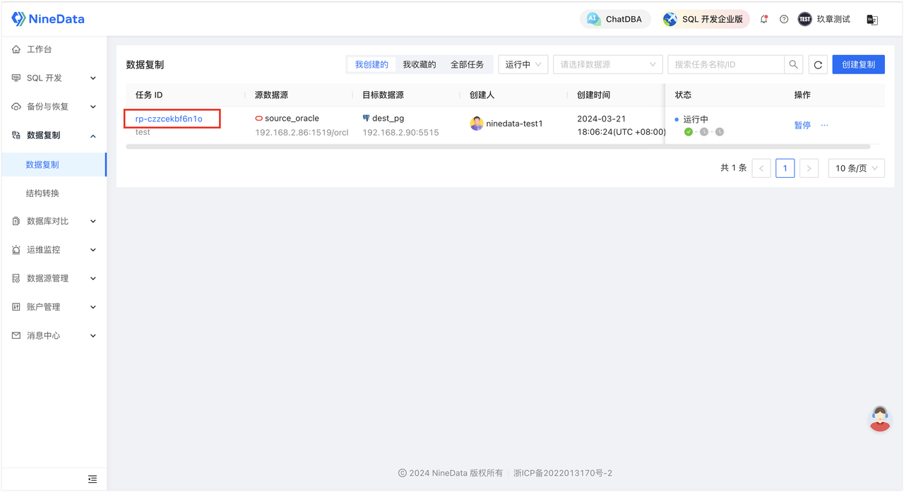Click the TEST user avatar
The width and height of the screenshot is (904, 492).
pos(804,19)
